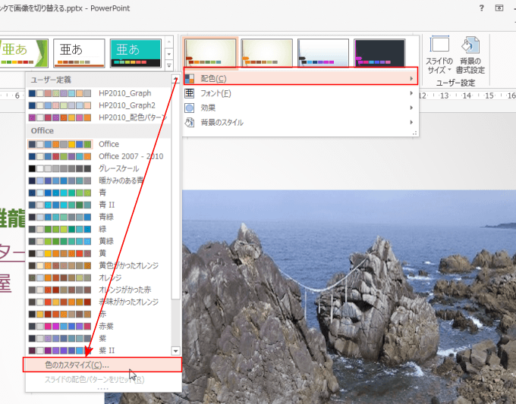Select the white-blue variant thumbnail

coord(323,53)
